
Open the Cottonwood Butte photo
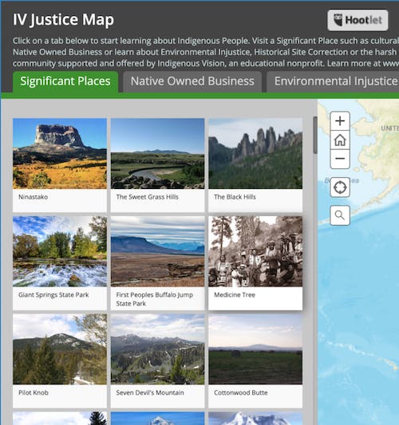tap(255, 349)
